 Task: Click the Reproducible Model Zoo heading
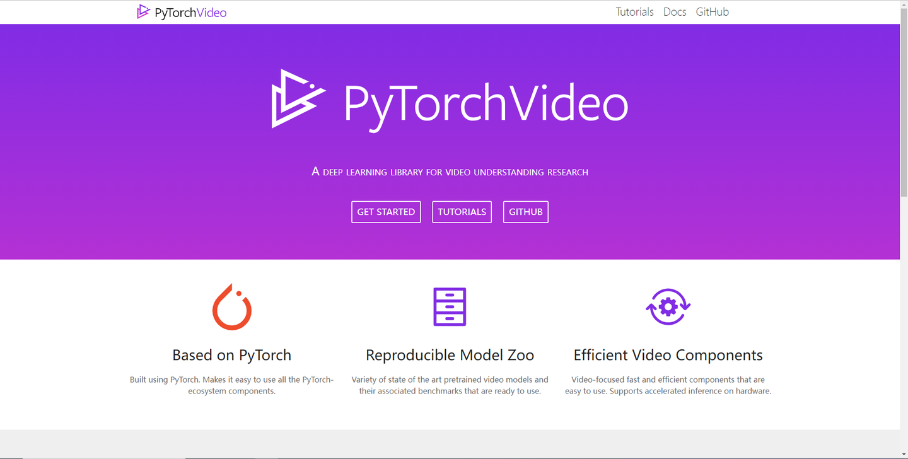pos(450,355)
